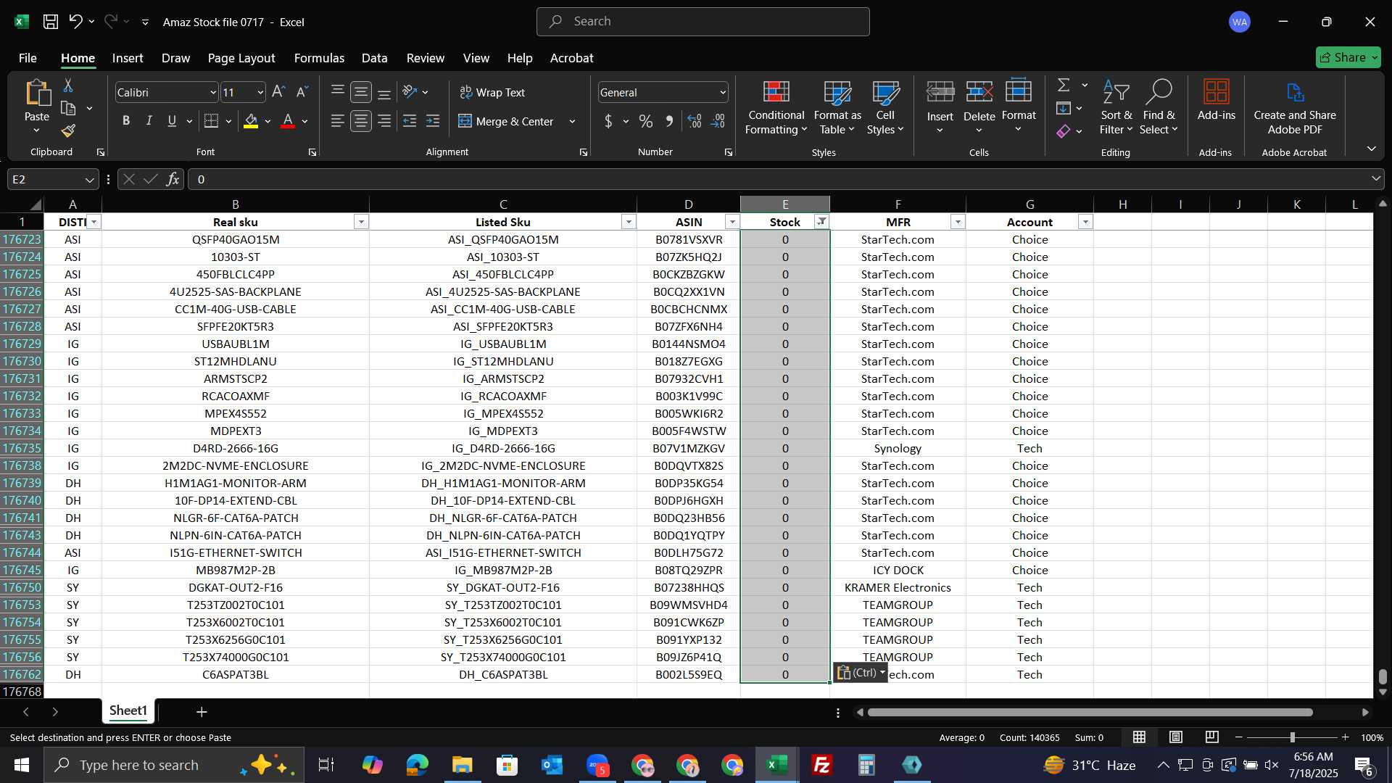The width and height of the screenshot is (1392, 783).
Task: Click Sort & Filter button
Action: 1116,107
